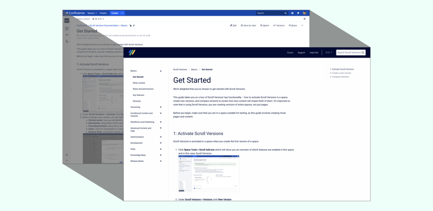The image size is (433, 211).
Task: Jump to 1. Activate Scroll Versions in the table of contents
Action: click(x=342, y=69)
